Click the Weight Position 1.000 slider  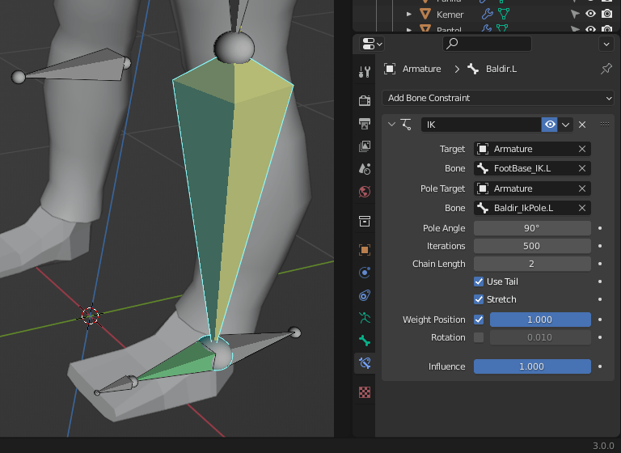click(x=540, y=320)
